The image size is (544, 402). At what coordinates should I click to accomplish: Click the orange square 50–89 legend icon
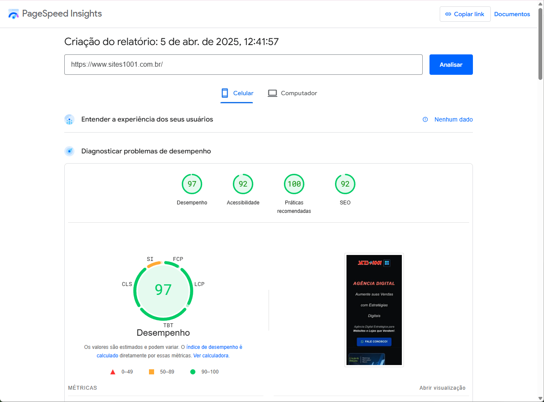pyautogui.click(x=152, y=372)
